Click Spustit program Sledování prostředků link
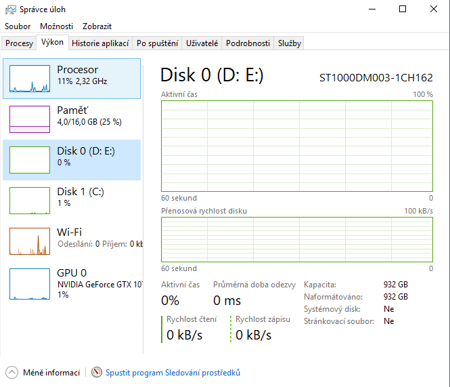 [x=173, y=372]
